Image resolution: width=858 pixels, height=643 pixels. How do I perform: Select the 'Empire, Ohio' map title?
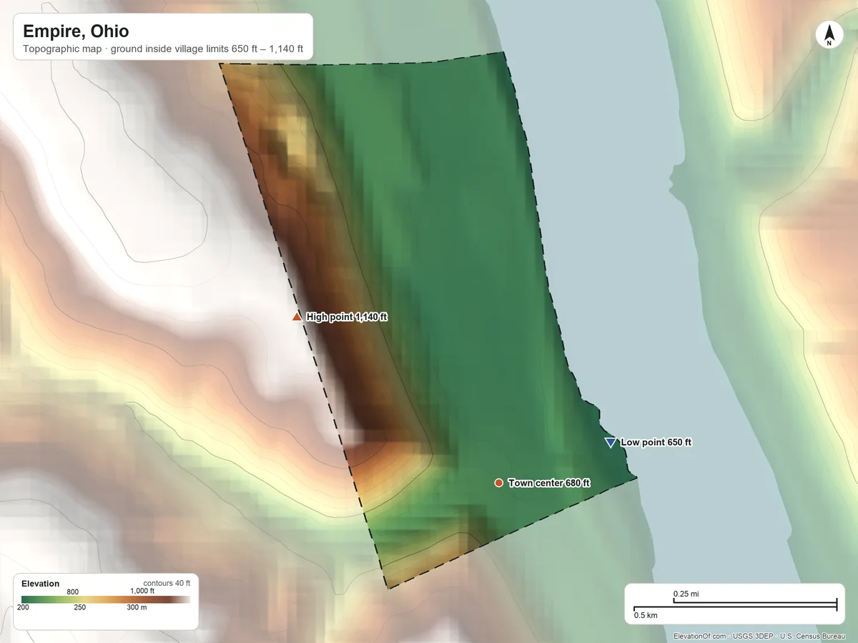coord(76,31)
